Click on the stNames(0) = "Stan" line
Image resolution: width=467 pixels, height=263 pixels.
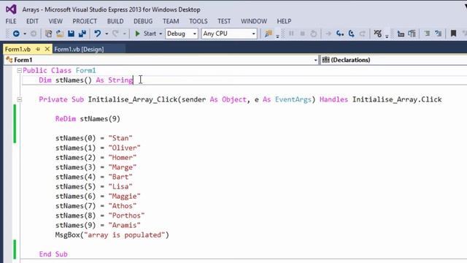click(94, 138)
